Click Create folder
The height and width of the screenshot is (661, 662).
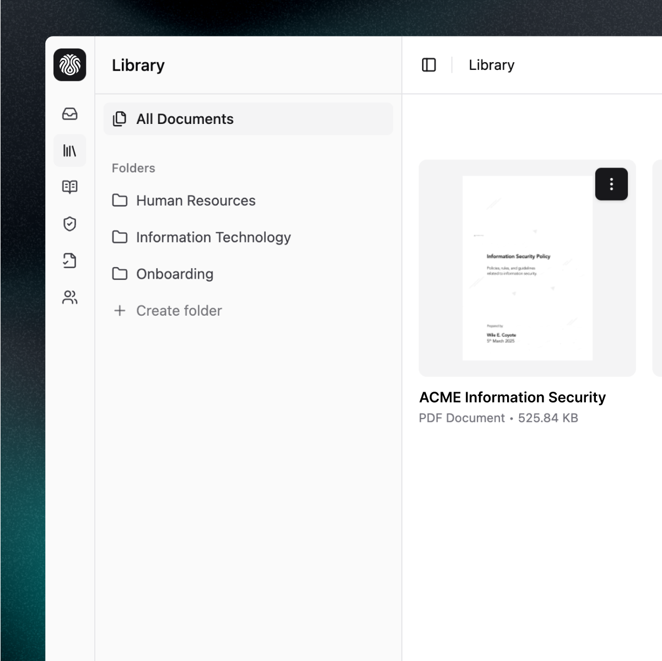pos(179,311)
